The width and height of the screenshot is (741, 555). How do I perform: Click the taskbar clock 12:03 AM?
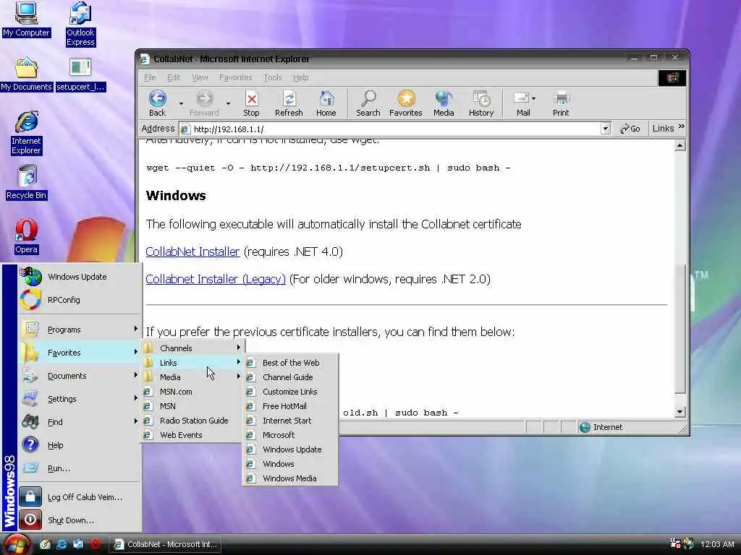coord(717,544)
